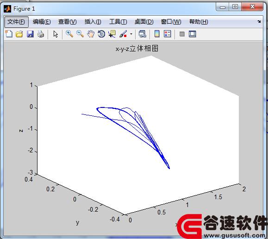
Task: Open the 工具(T) menu
Action: click(x=118, y=22)
